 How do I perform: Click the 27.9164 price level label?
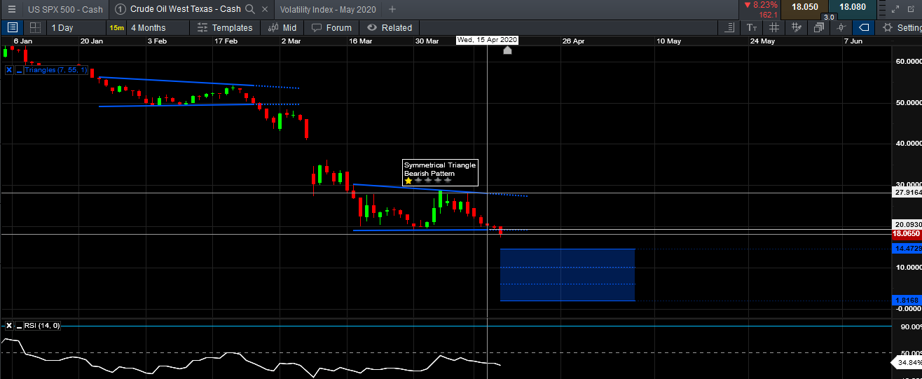click(907, 192)
